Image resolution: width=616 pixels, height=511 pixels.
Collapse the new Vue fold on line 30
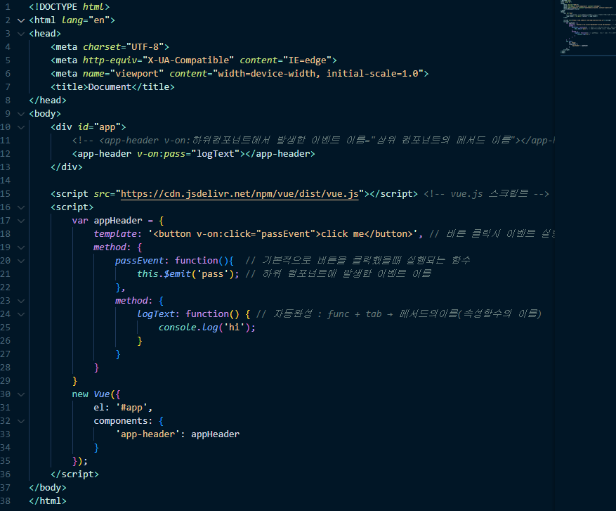coord(21,394)
